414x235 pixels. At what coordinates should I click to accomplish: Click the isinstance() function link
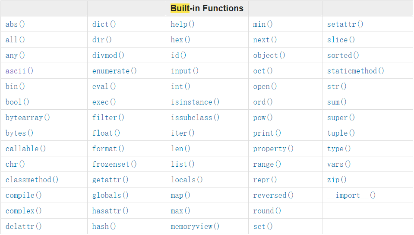point(195,102)
